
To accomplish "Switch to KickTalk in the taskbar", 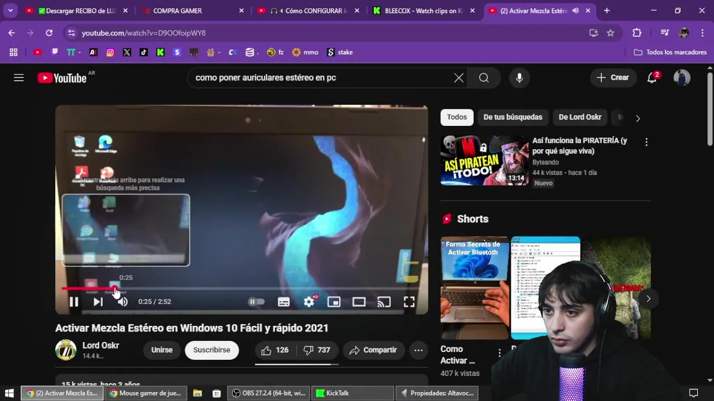I will pos(352,393).
